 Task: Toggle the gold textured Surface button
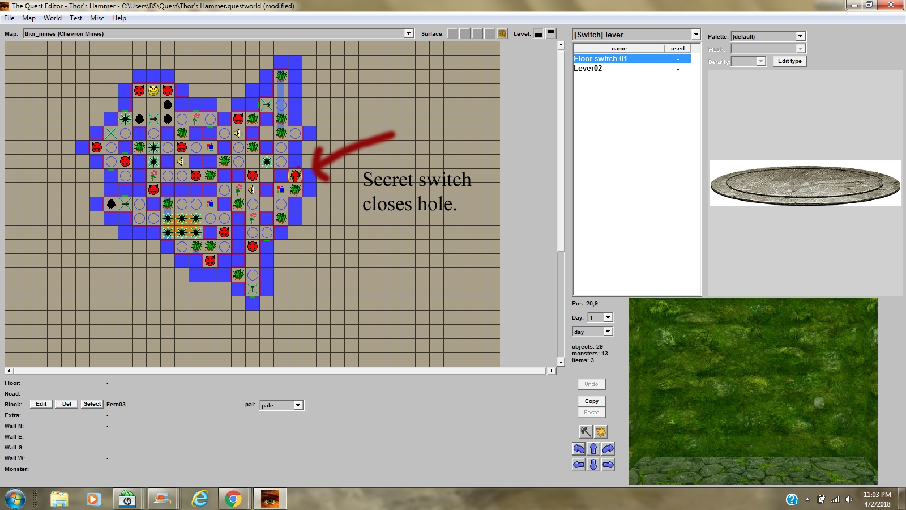pos(502,34)
